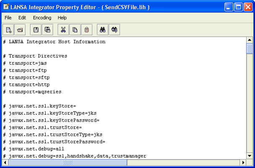Create a new file with toolbar icon
Image resolution: width=255 pixels, height=168 pixels.
pos(8,30)
